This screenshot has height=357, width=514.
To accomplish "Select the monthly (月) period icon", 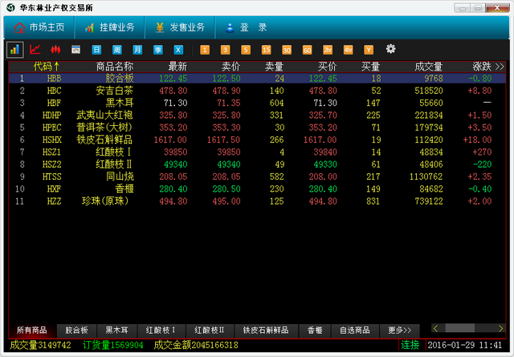I will point(137,50).
